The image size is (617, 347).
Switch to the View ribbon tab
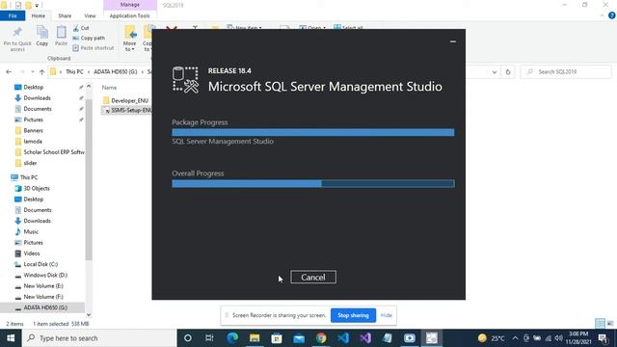click(90, 15)
